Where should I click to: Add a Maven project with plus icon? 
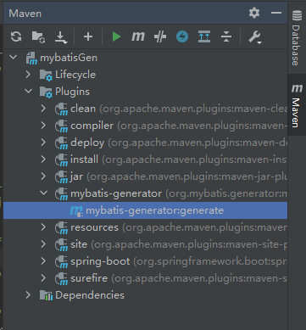88,36
